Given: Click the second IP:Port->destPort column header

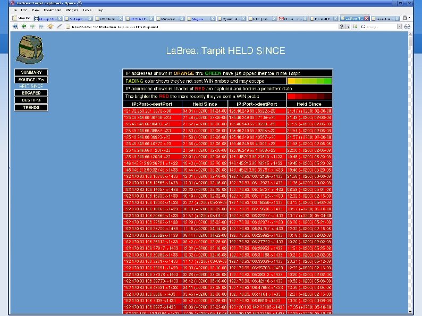Looking at the screenshot, I should (x=257, y=104).
